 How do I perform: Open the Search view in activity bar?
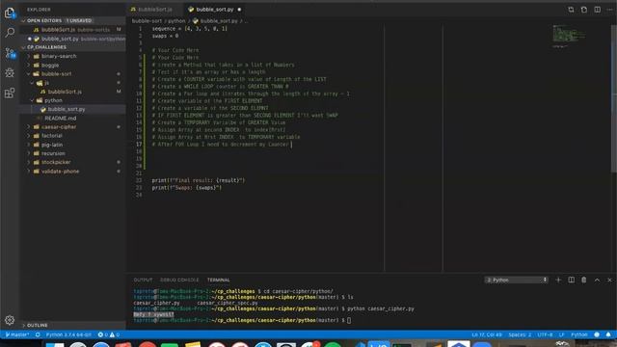tap(10, 33)
